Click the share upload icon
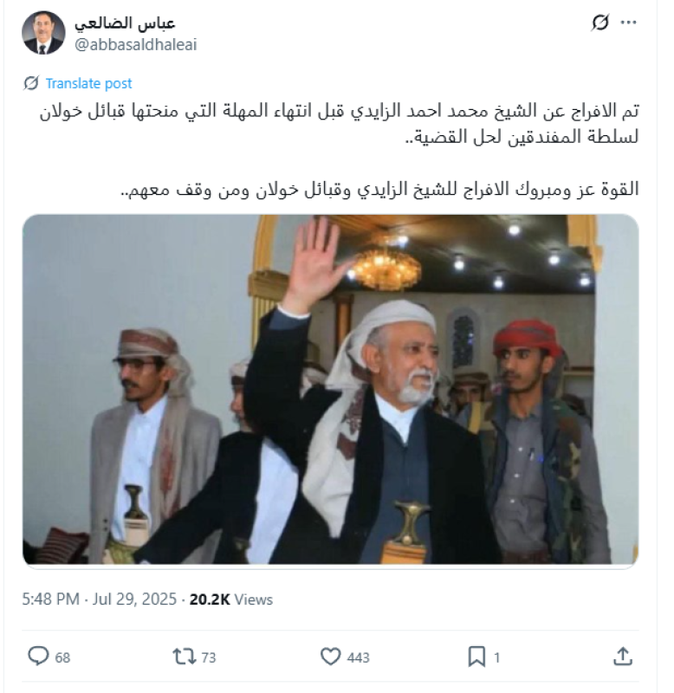This screenshot has width=674, height=693. (x=623, y=657)
